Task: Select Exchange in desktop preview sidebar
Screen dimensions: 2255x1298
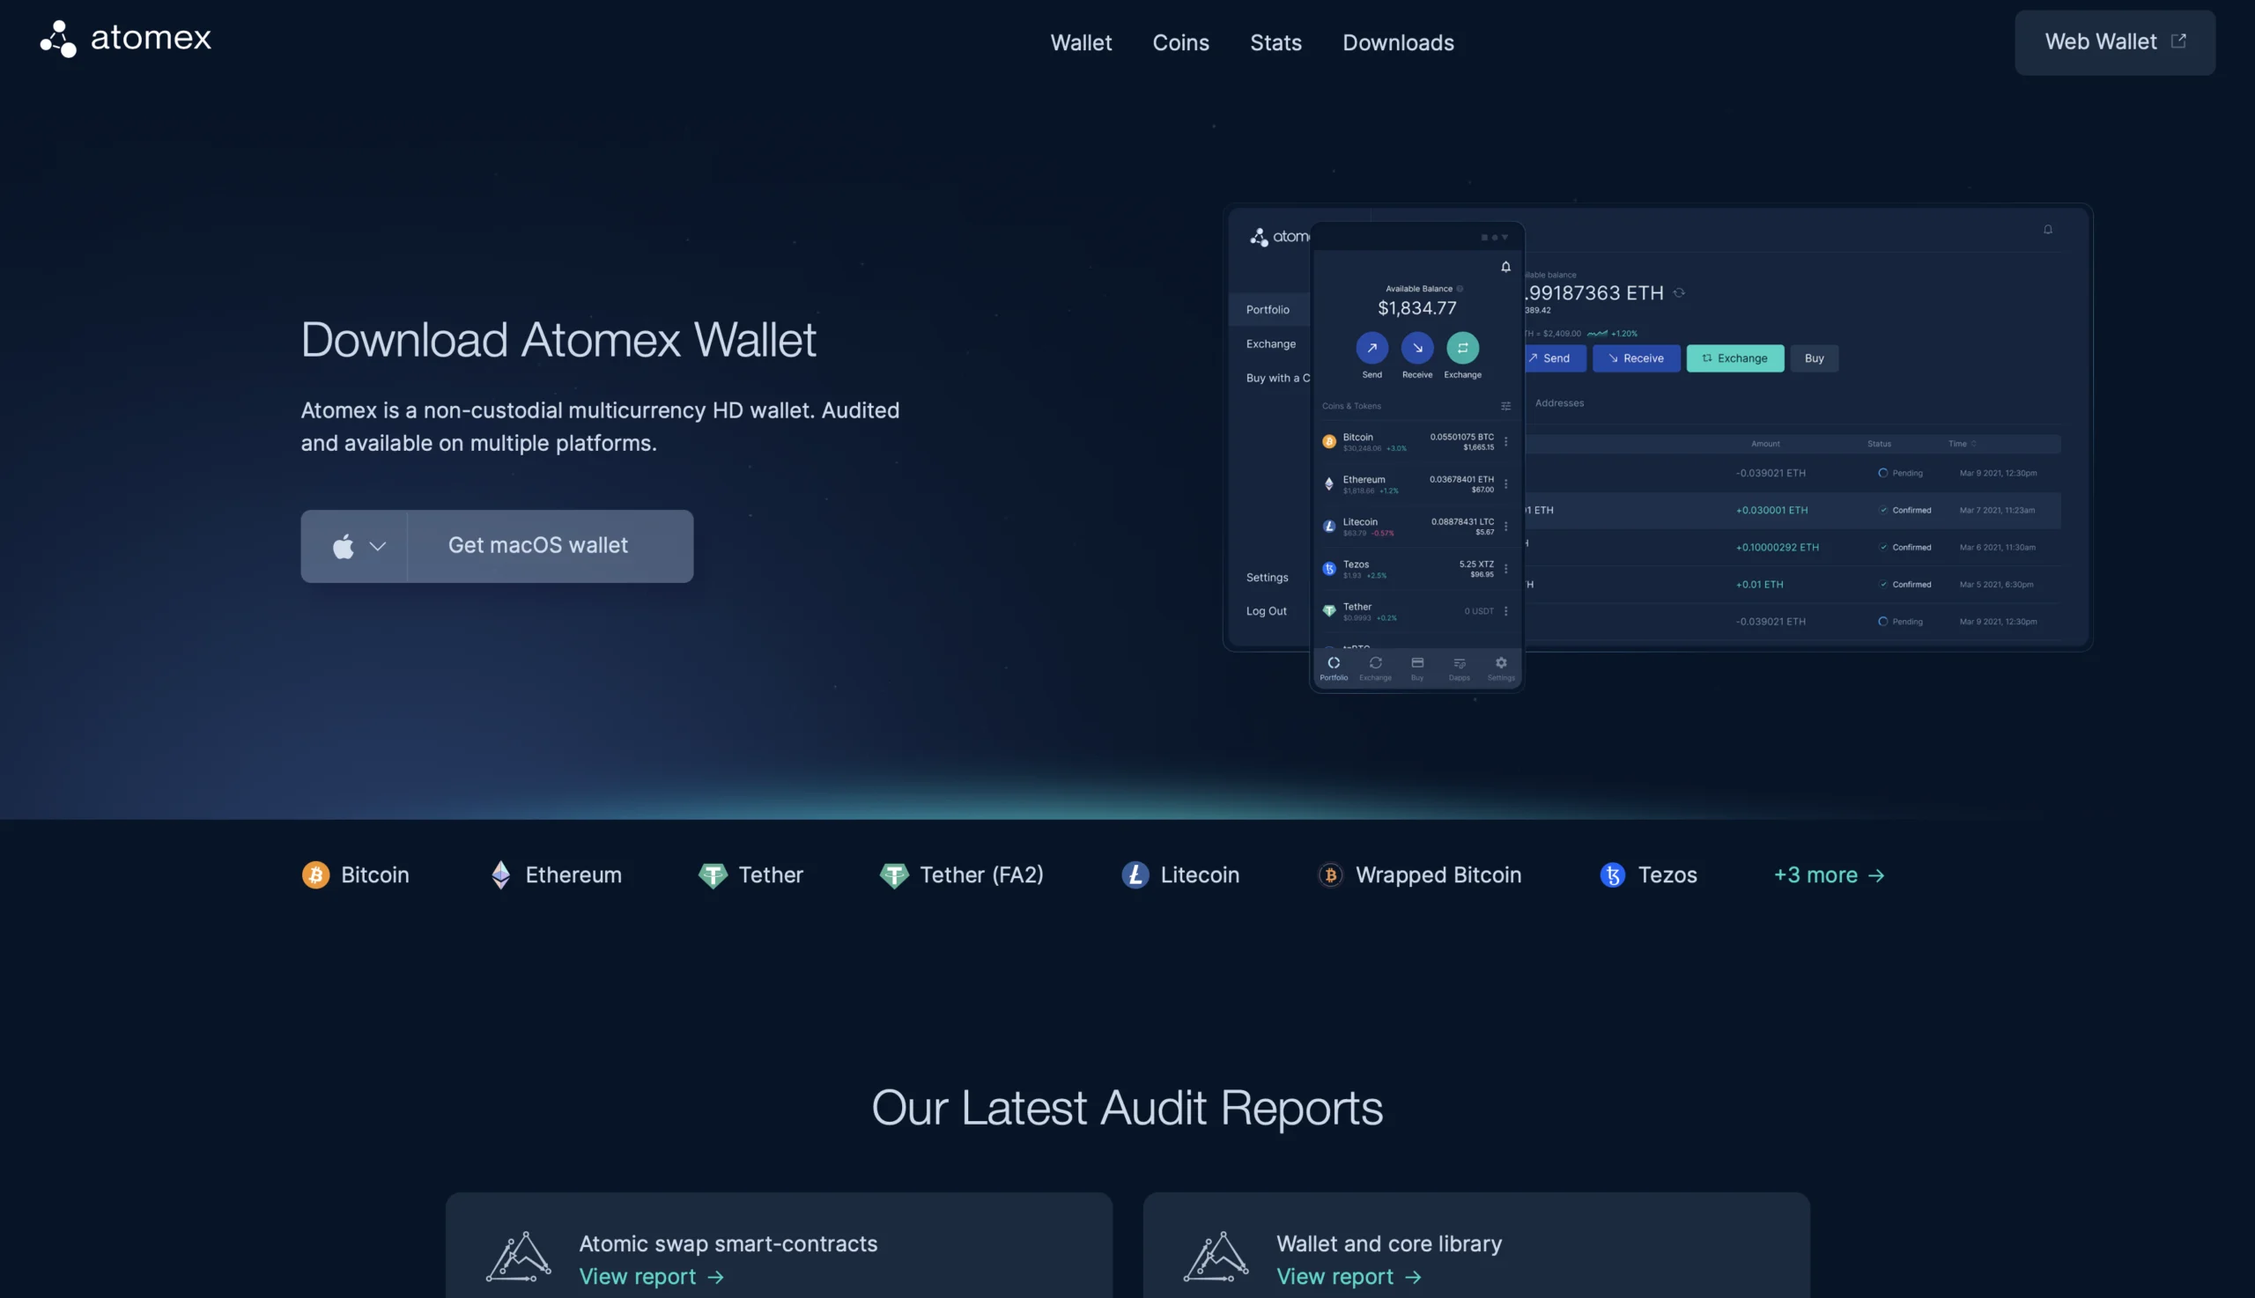Action: click(1270, 344)
